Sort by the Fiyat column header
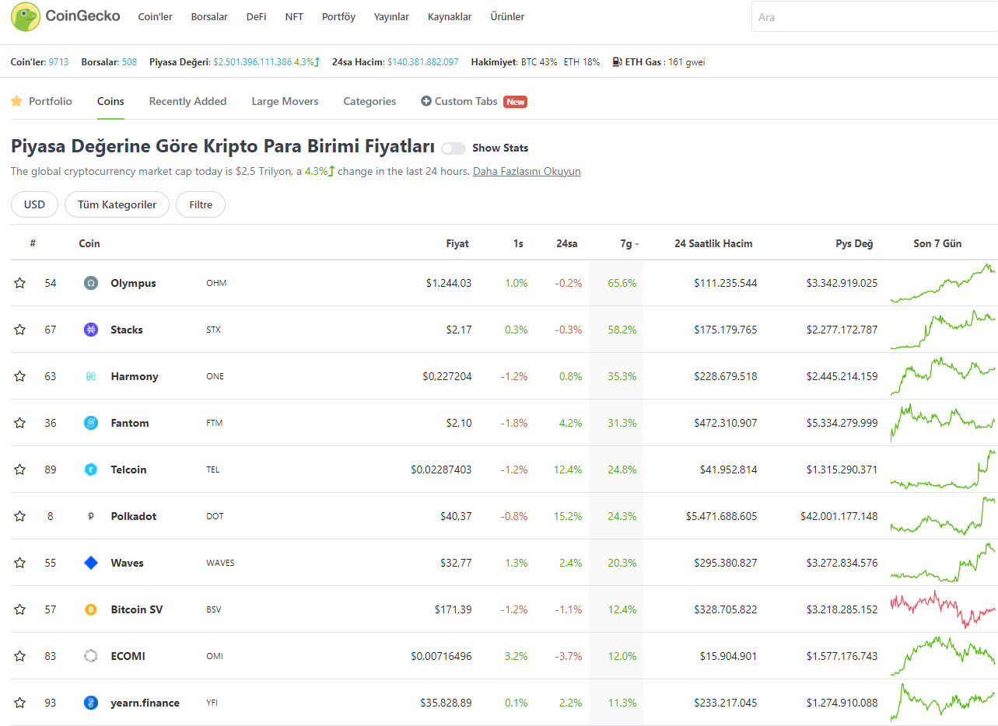Screen dimensions: 998x726 (457, 244)
